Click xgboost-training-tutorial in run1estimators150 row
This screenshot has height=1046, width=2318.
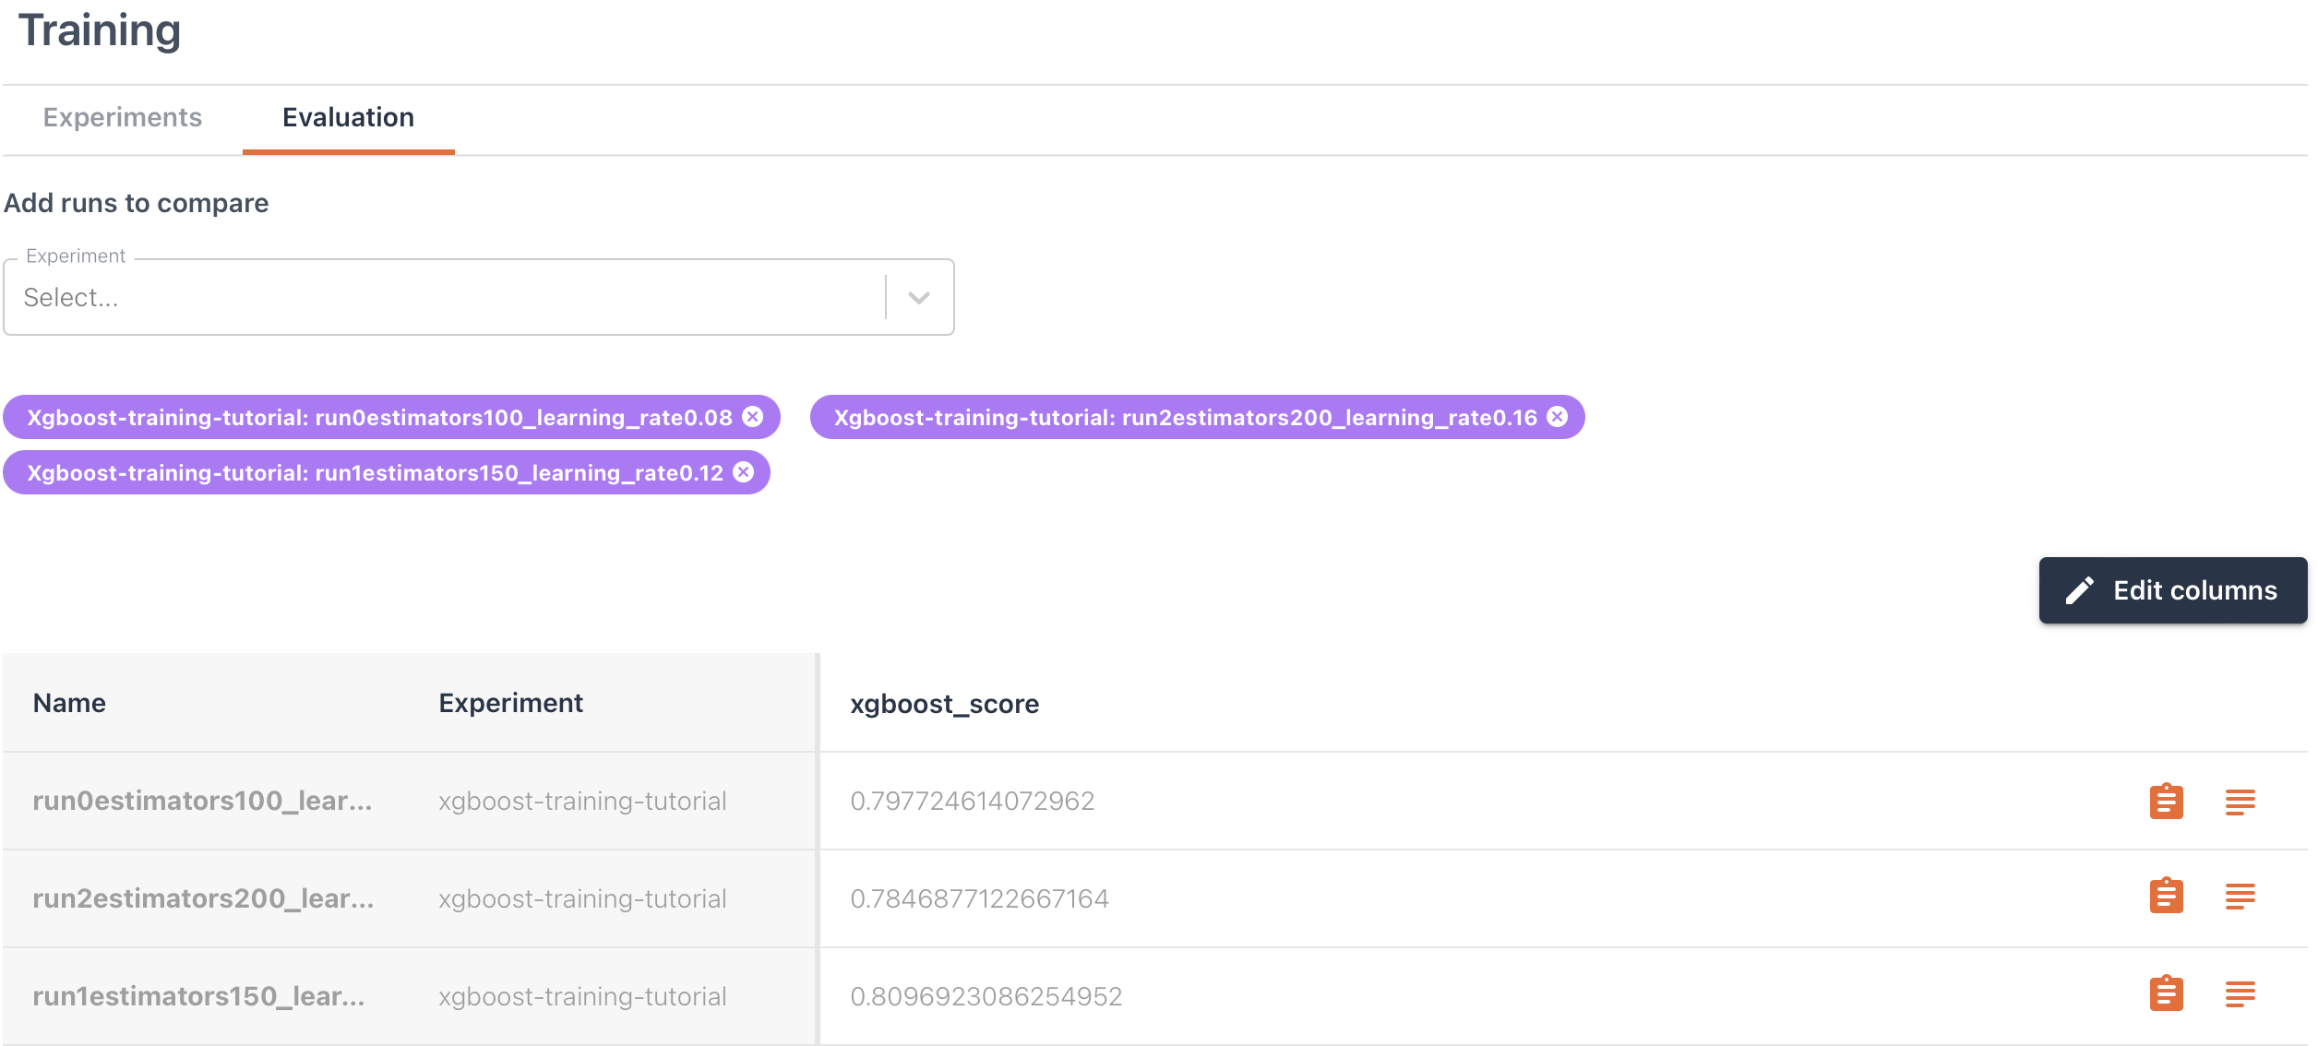(582, 996)
